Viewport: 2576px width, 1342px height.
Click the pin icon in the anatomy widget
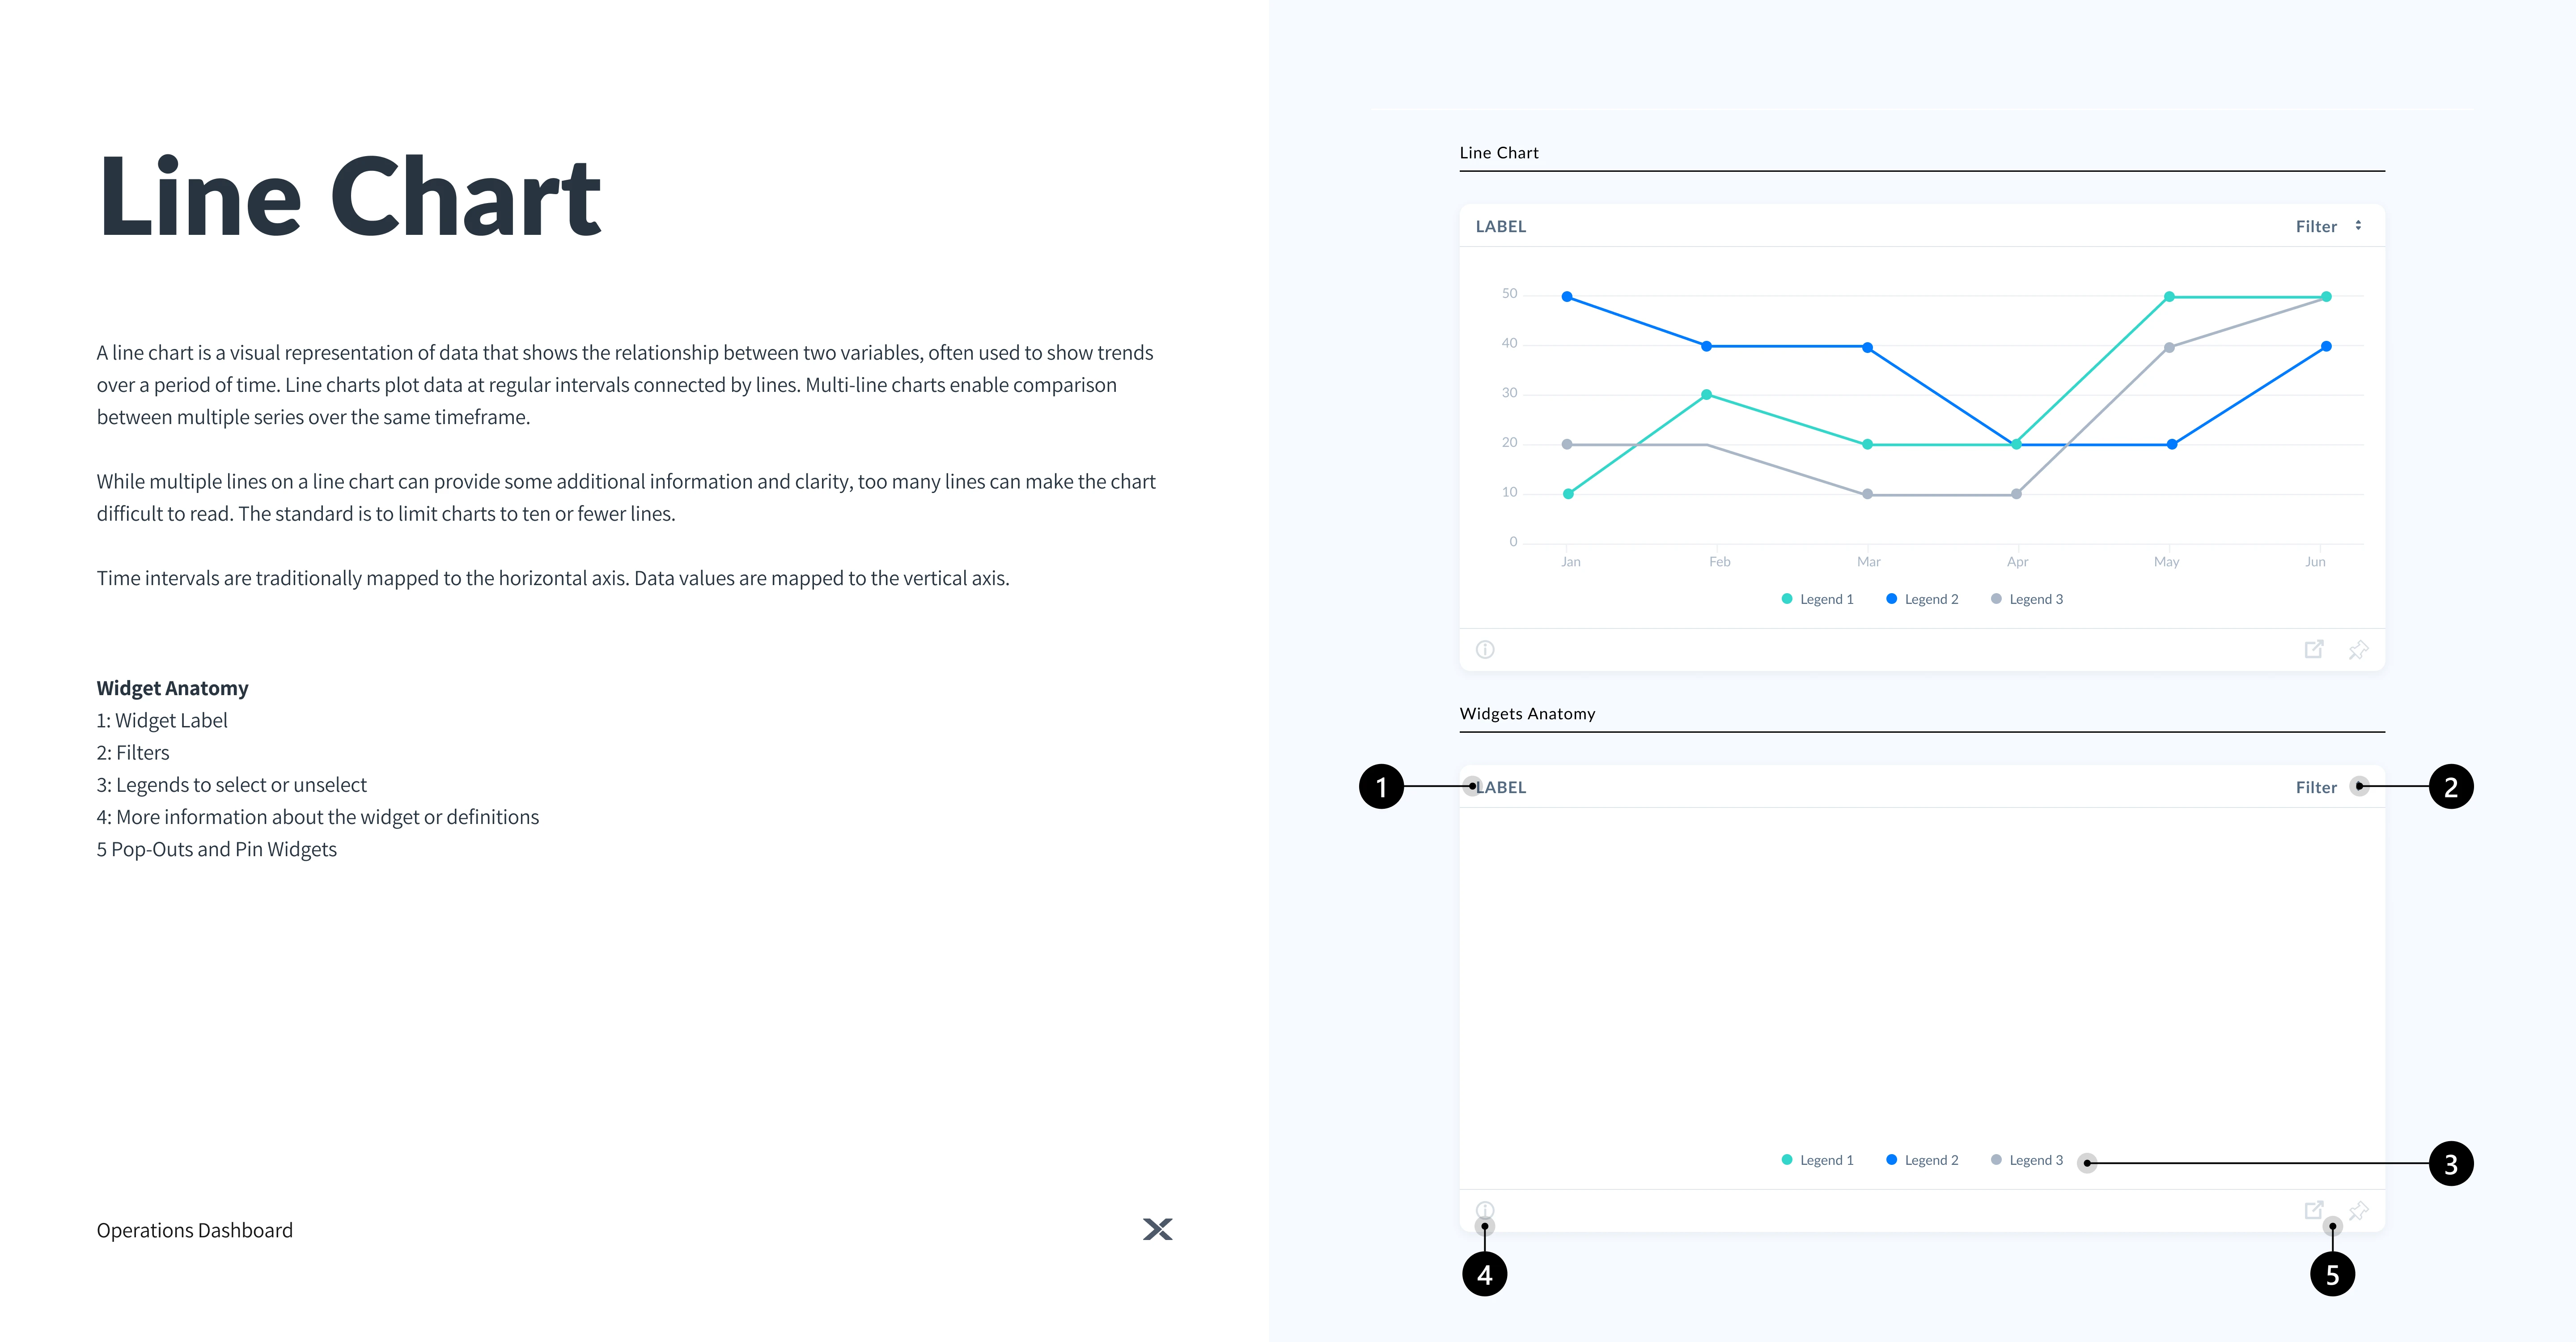pos(2359,1210)
